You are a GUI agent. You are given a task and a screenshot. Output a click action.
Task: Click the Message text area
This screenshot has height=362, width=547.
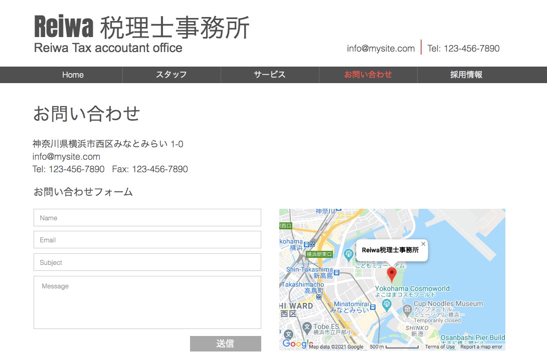point(147,302)
